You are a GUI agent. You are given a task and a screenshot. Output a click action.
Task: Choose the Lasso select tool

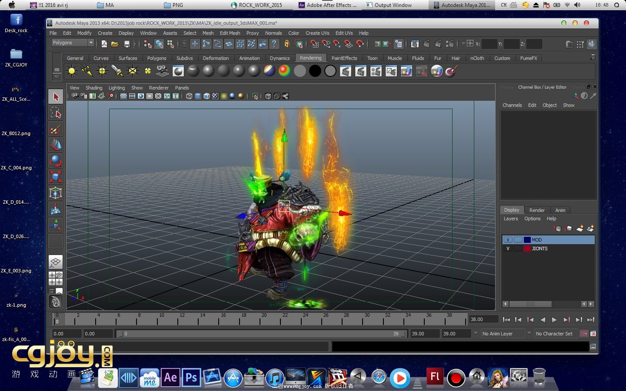pyautogui.click(x=56, y=113)
